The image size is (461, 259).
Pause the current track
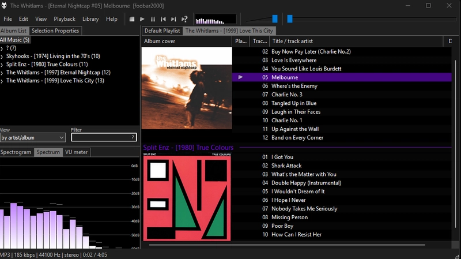pos(153,19)
